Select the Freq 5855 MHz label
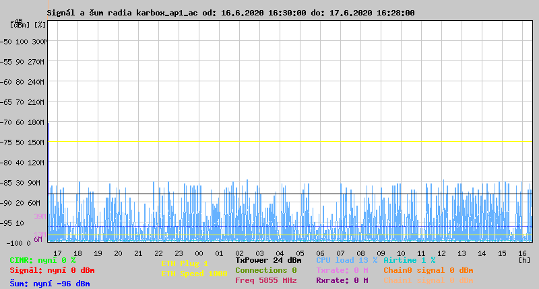The height and width of the screenshot is (289, 539). (x=265, y=280)
